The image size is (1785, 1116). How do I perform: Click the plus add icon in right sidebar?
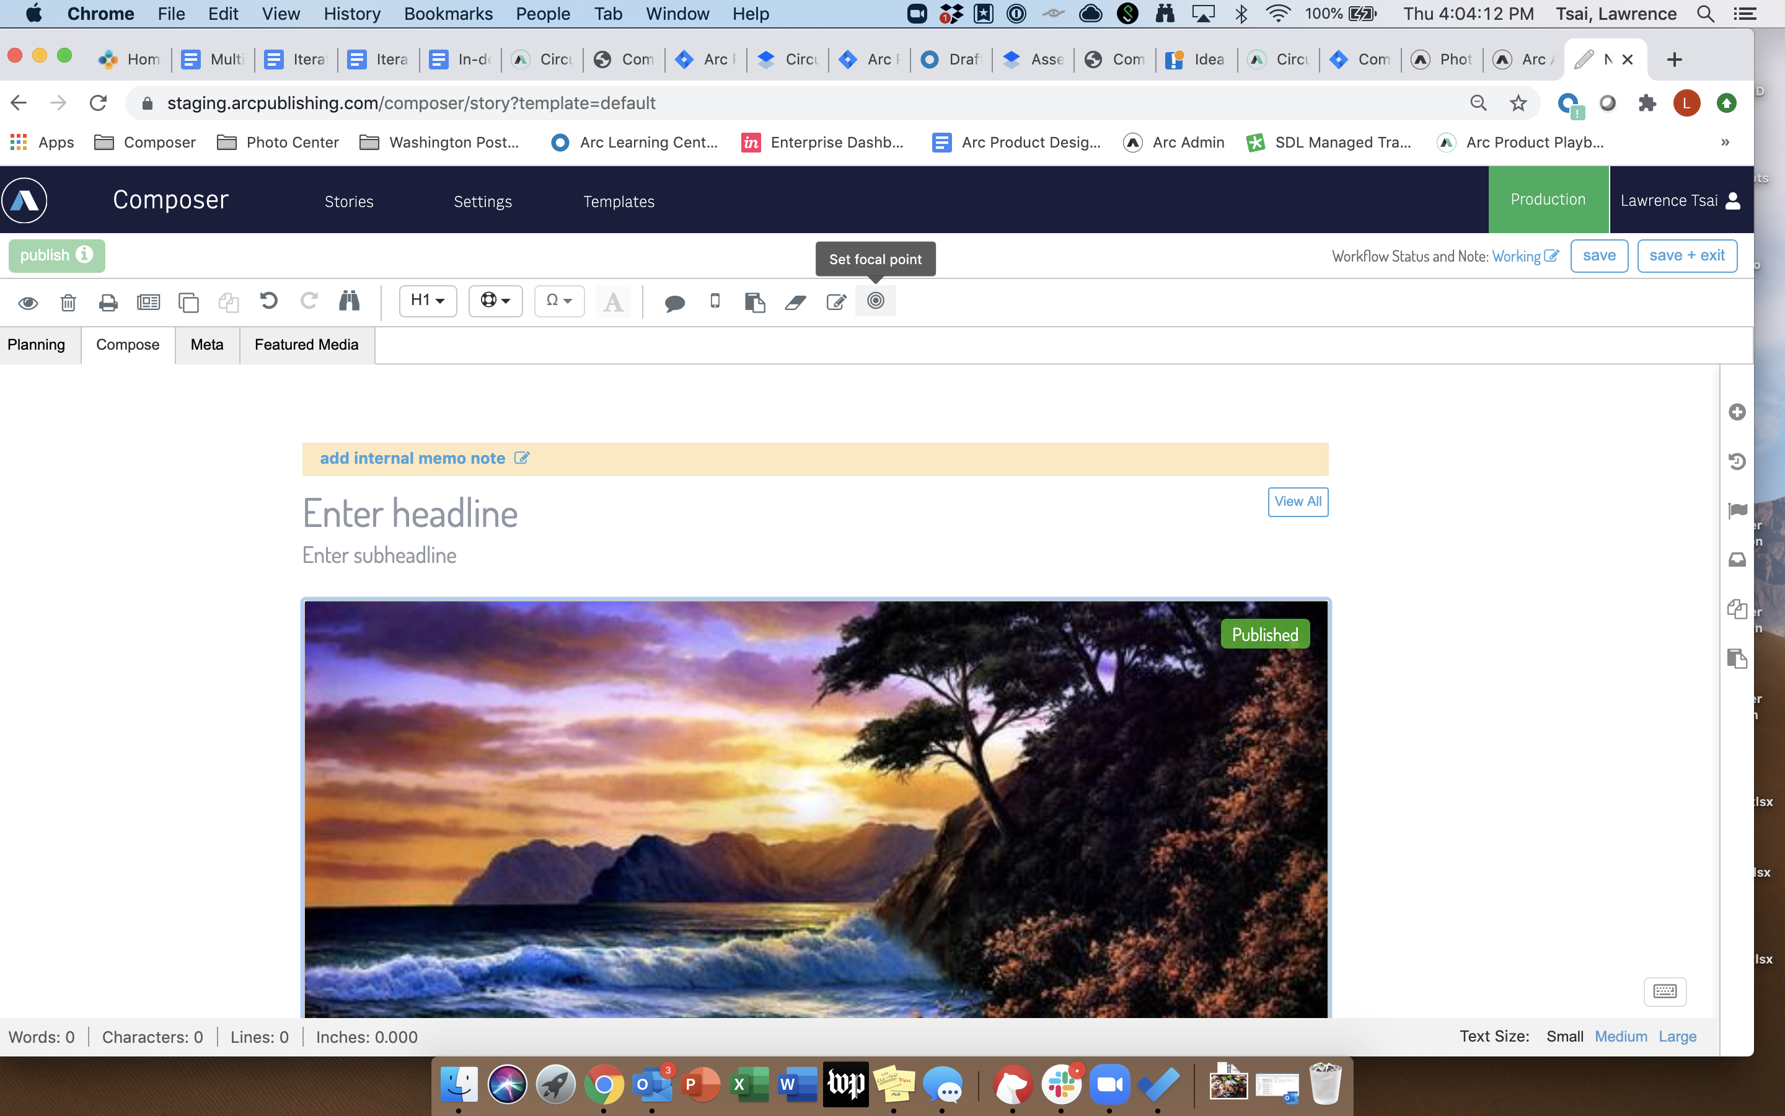1737,412
